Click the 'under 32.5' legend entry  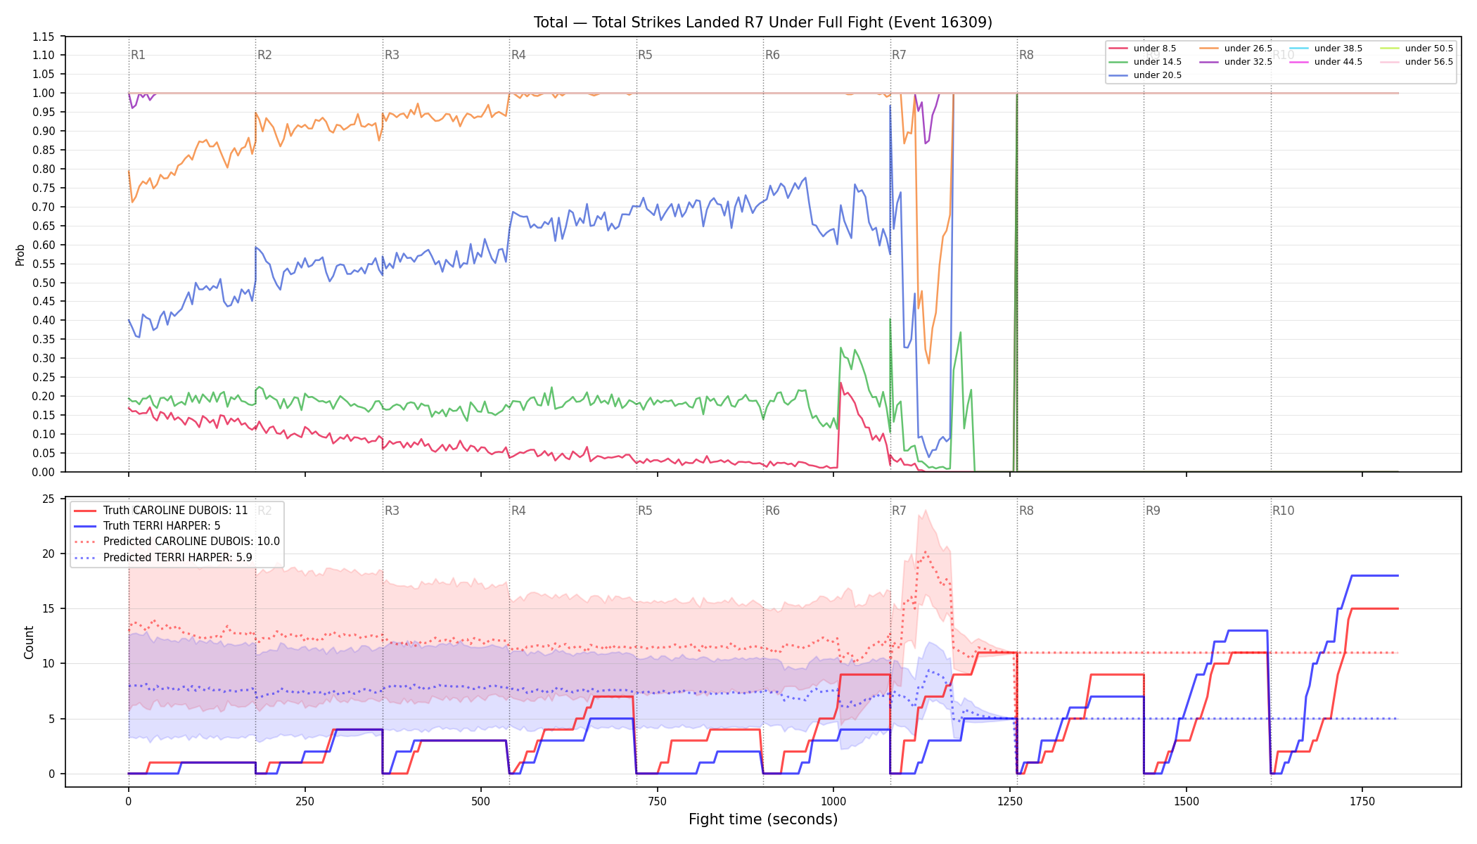coord(1236,62)
